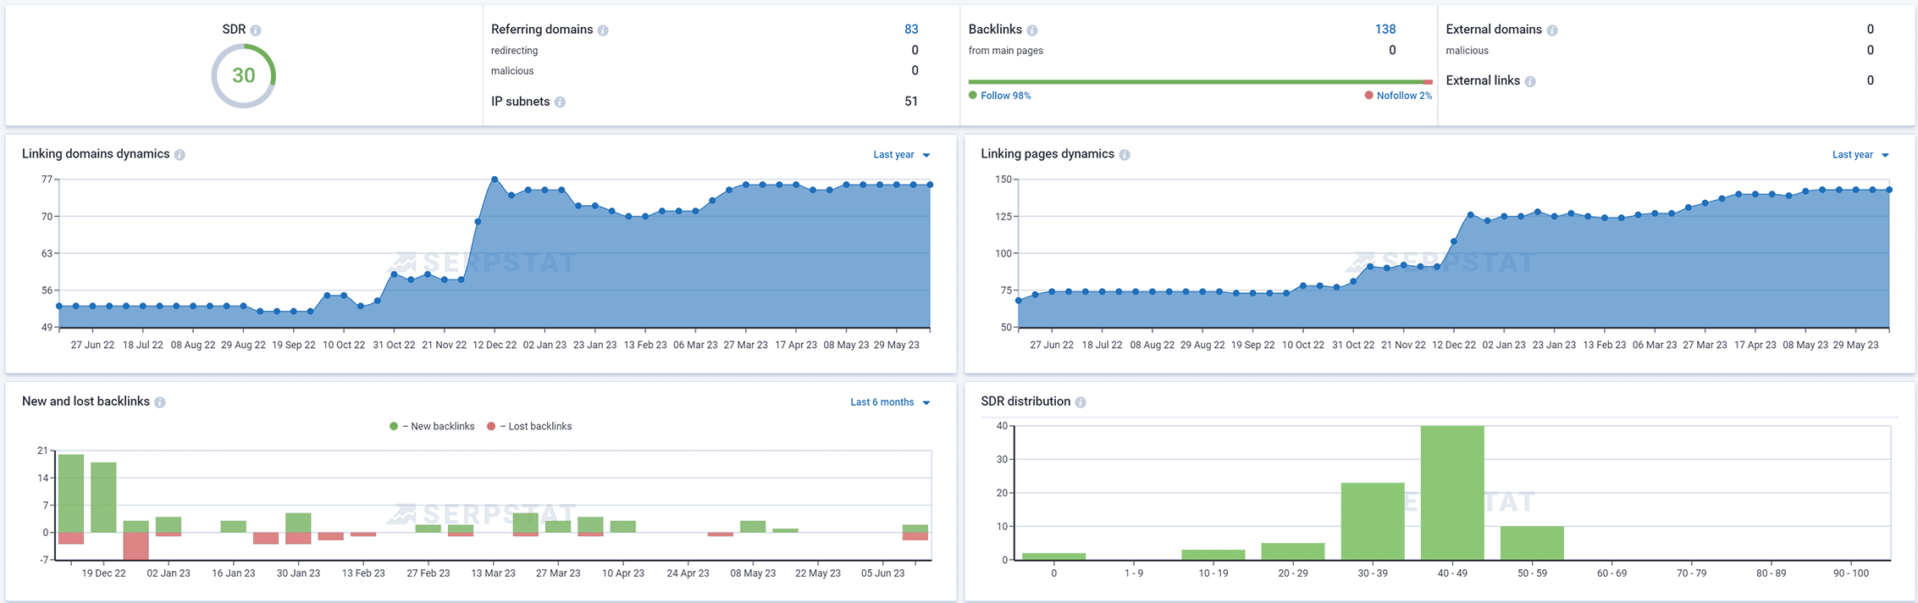This screenshot has height=603, width=1918.
Task: Click the New and lost backlinks info icon
Action: point(160,402)
